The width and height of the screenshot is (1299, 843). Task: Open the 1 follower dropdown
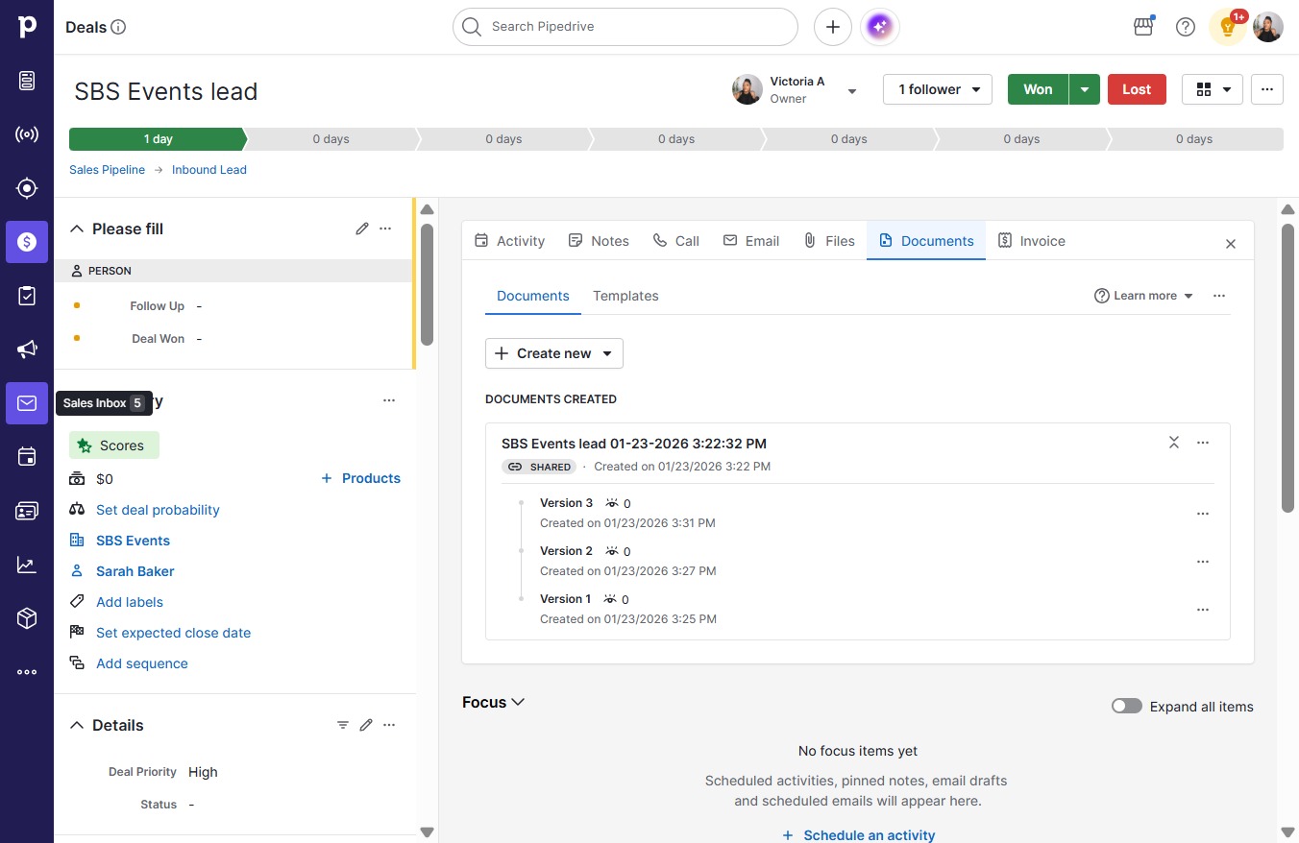938,89
